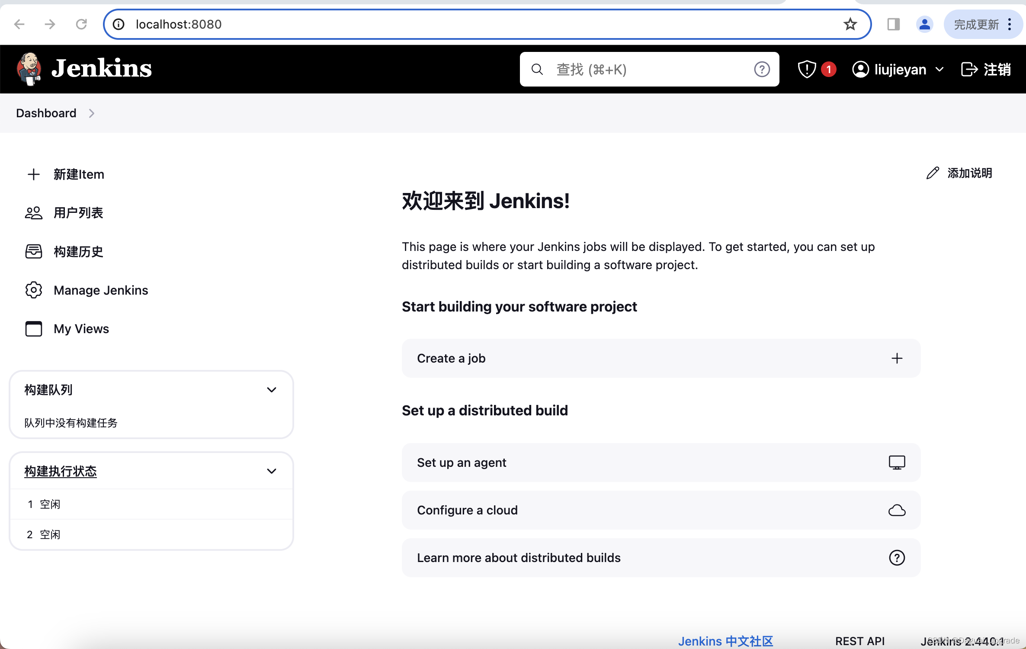1026x649 pixels.
Task: Collapse the 构建队列 panel chevron
Action: pos(271,390)
